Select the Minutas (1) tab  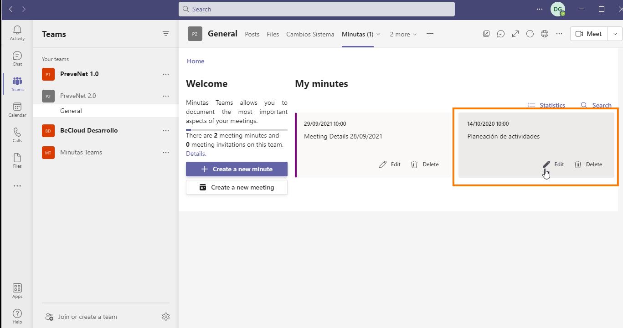[x=357, y=34]
